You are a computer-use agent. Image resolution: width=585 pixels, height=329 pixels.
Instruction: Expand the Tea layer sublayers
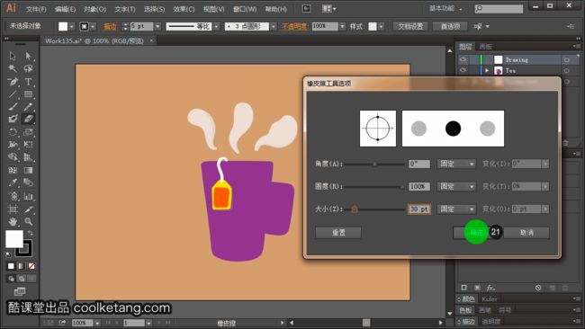tap(487, 70)
